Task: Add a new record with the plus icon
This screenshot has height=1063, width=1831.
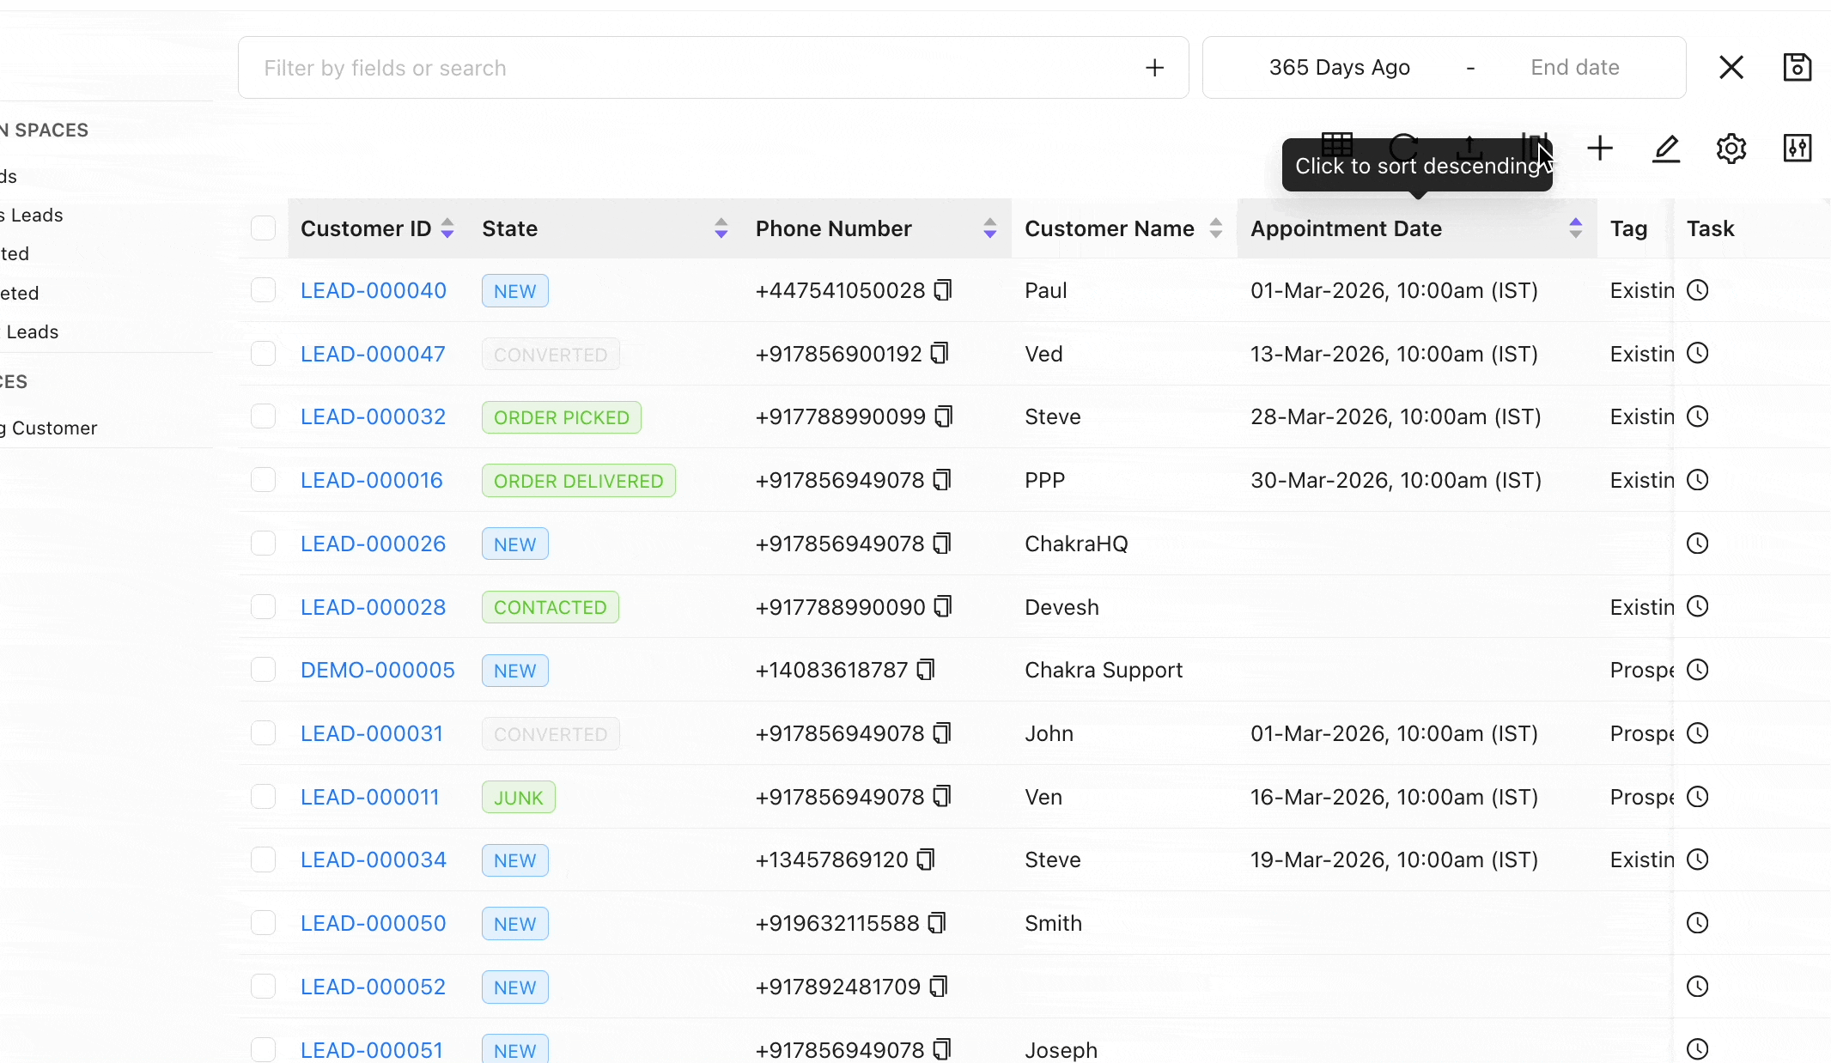Action: point(1601,148)
